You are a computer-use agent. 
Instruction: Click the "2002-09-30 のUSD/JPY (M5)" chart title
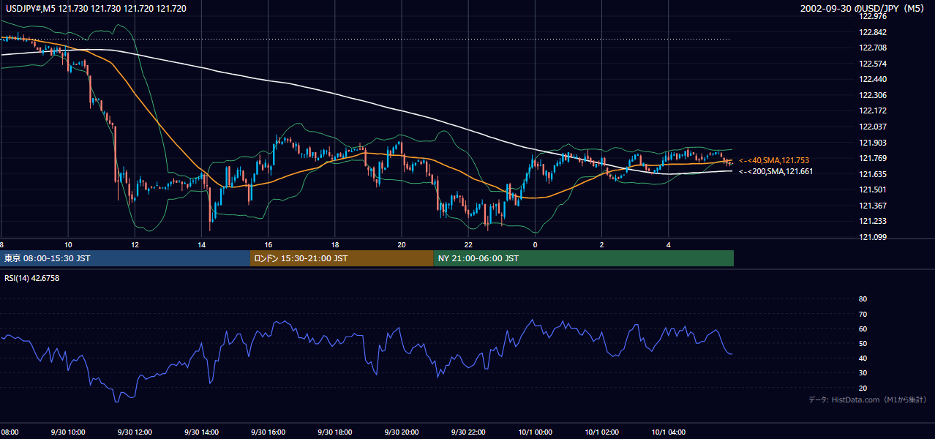(863, 8)
